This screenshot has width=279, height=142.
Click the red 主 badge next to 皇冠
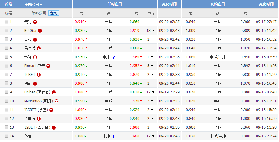(x=35, y=39)
